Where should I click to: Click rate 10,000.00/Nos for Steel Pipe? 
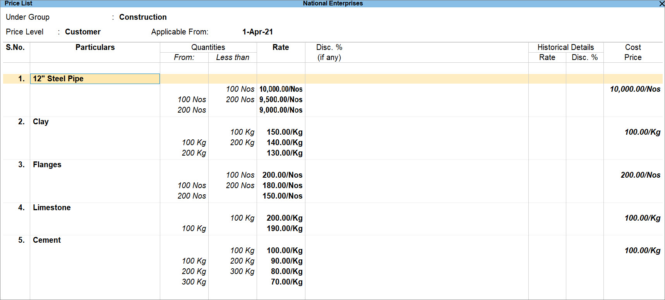[281, 89]
